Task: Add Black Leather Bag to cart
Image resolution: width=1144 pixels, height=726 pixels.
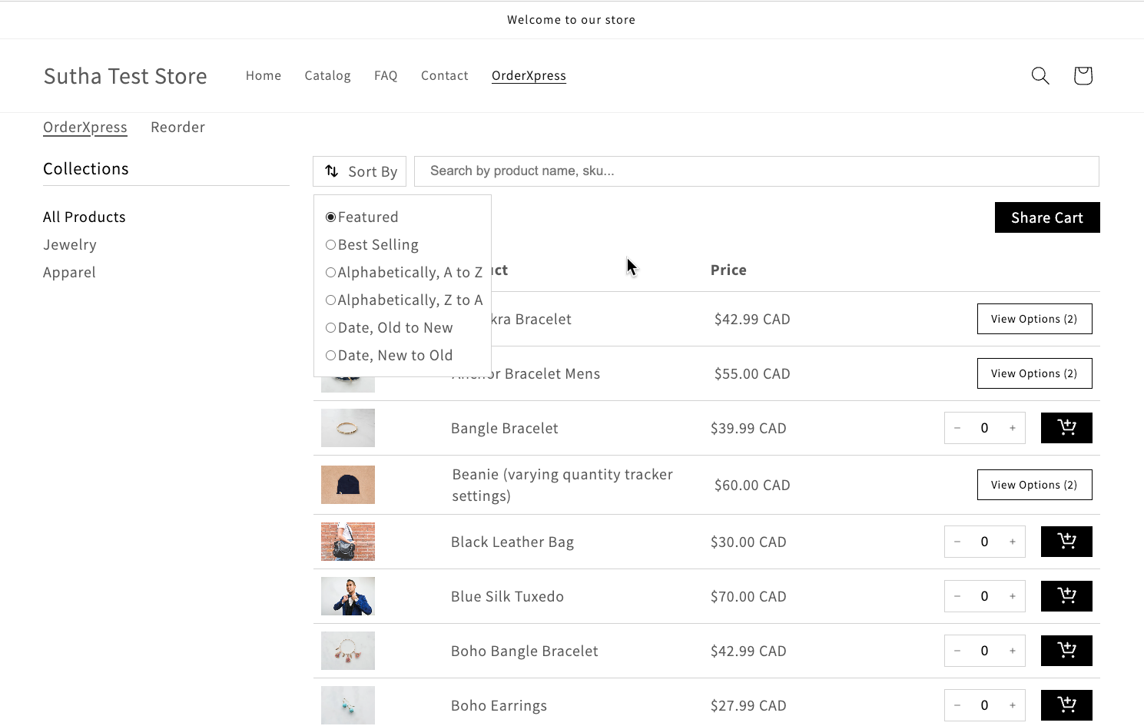Action: pyautogui.click(x=1066, y=542)
